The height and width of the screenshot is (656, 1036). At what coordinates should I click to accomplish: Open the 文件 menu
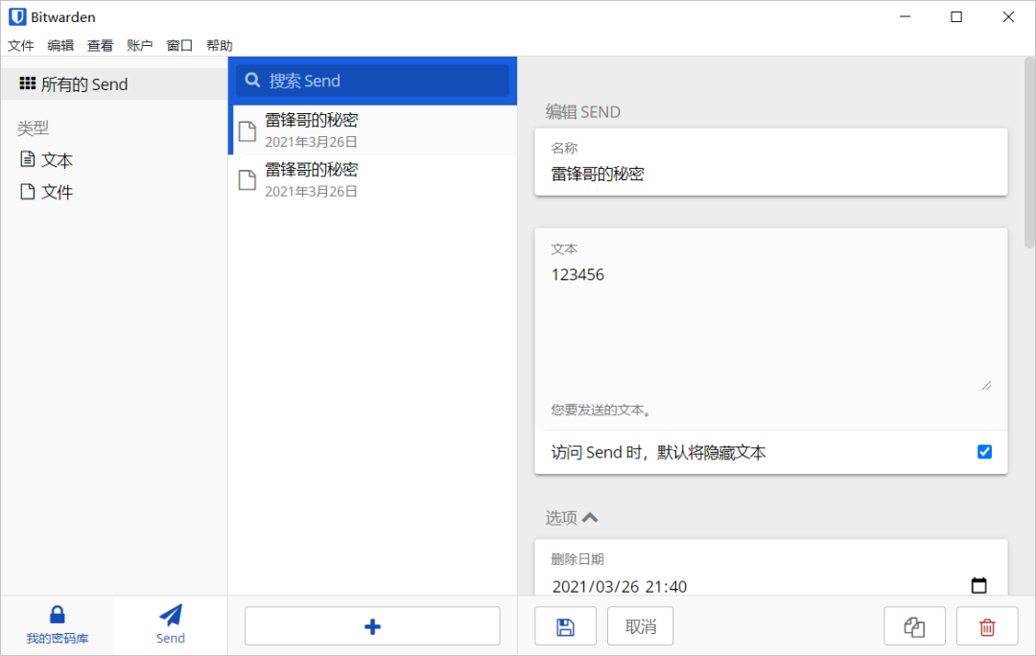(x=20, y=46)
